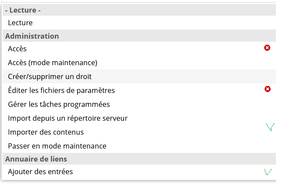The height and width of the screenshot is (195, 282).
Task: Pick Importer des contenus entry
Action: coord(139,132)
